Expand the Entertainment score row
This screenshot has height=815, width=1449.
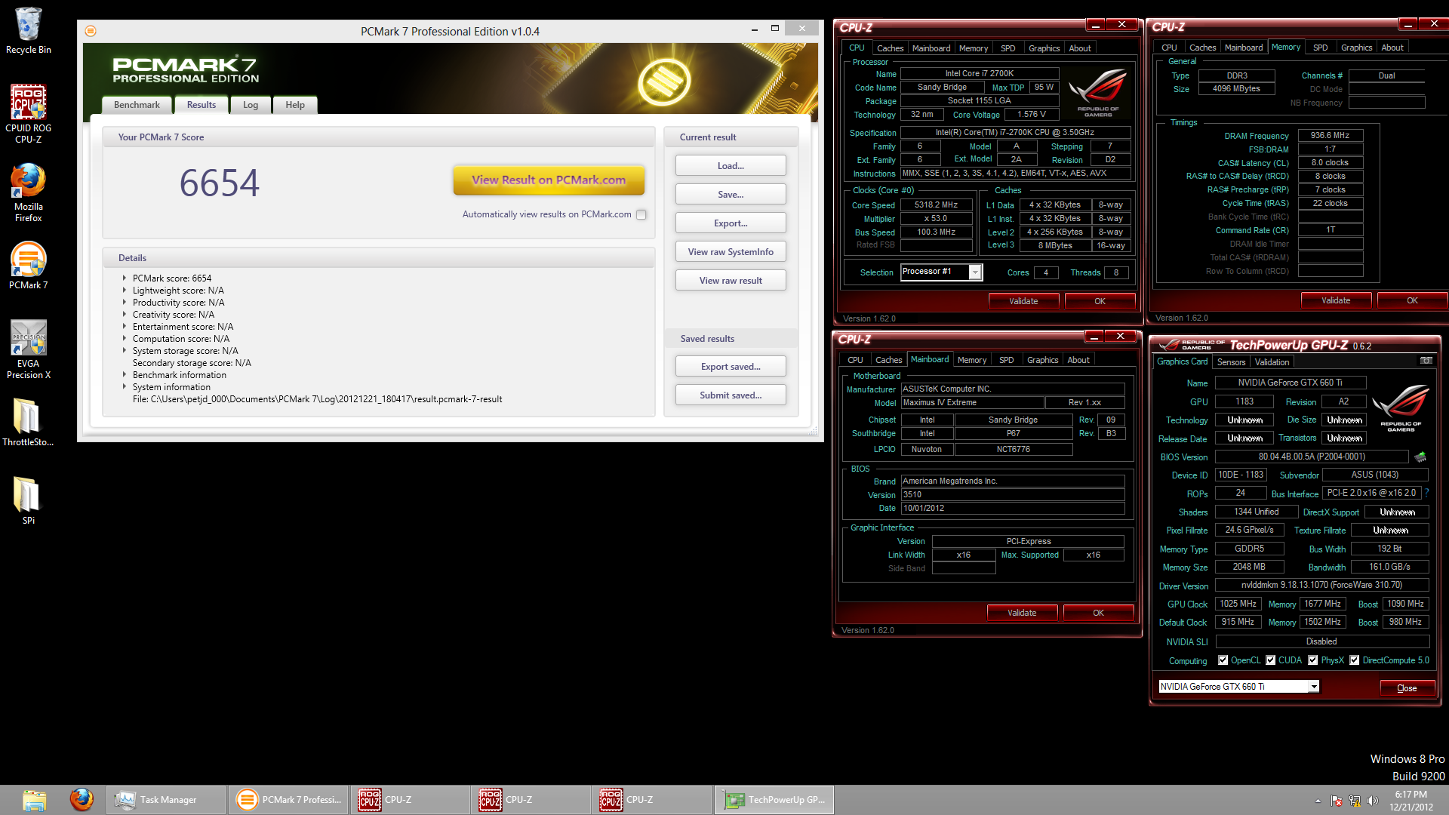[x=125, y=327]
